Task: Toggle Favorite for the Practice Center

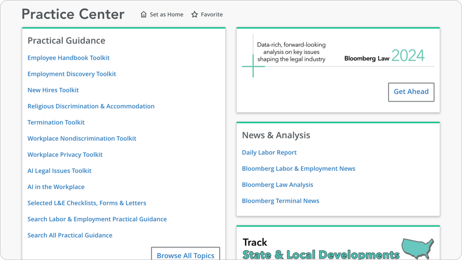Action: click(207, 14)
